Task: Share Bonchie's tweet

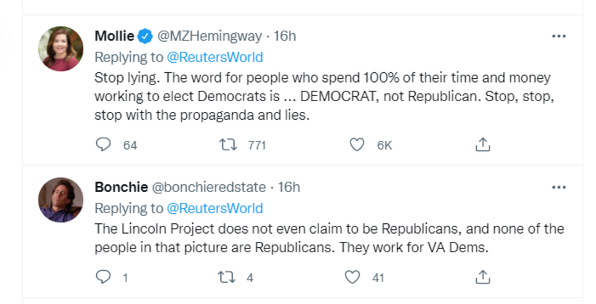Action: (483, 277)
